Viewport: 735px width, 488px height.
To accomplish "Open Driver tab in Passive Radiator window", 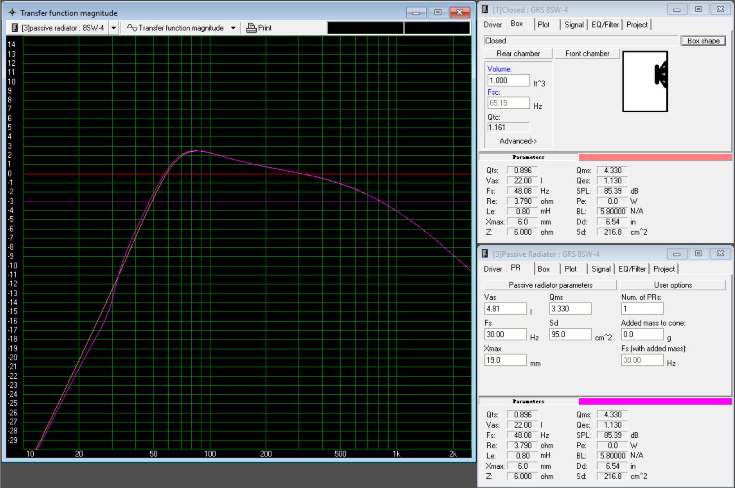I will click(492, 269).
